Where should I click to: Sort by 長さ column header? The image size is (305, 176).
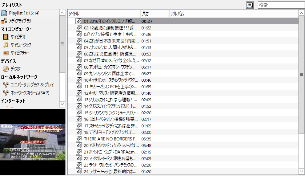154,14
